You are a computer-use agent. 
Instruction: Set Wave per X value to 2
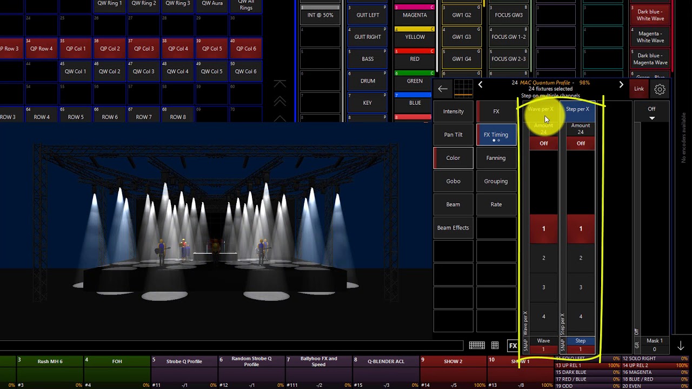(x=544, y=258)
